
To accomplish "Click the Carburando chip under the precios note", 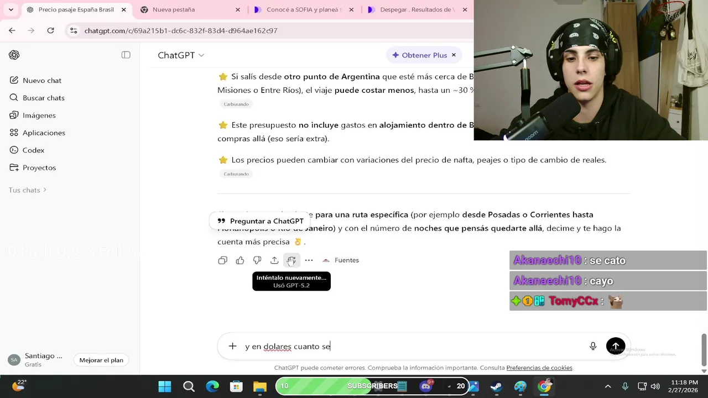I will point(236,174).
